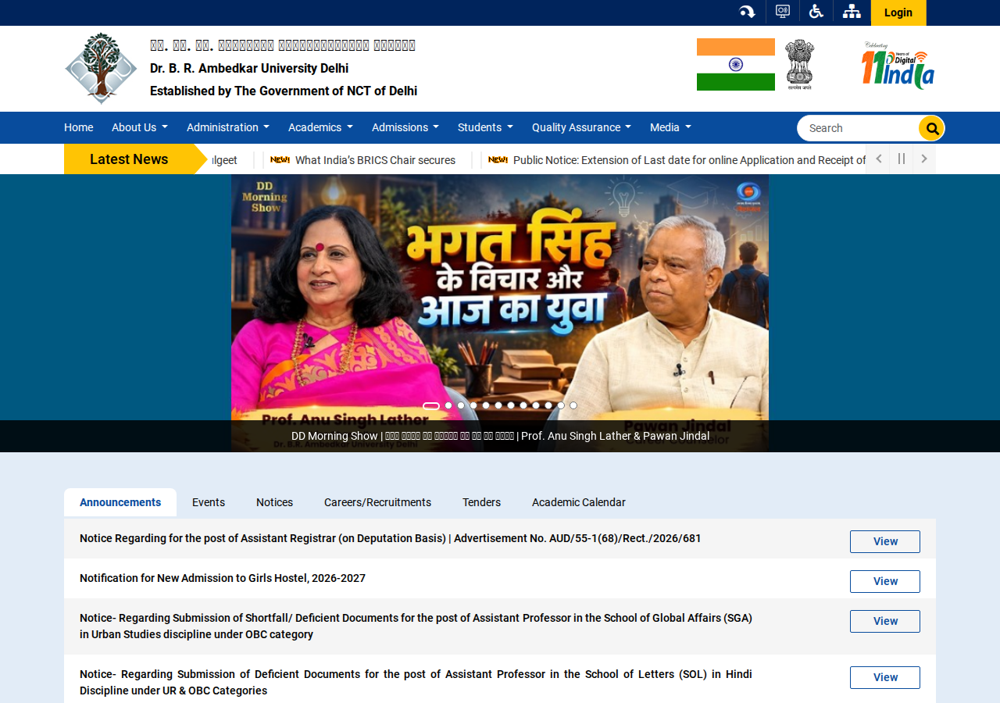Image resolution: width=1000 pixels, height=703 pixels.
Task: Expand the Students dropdown menu
Action: coord(485,127)
